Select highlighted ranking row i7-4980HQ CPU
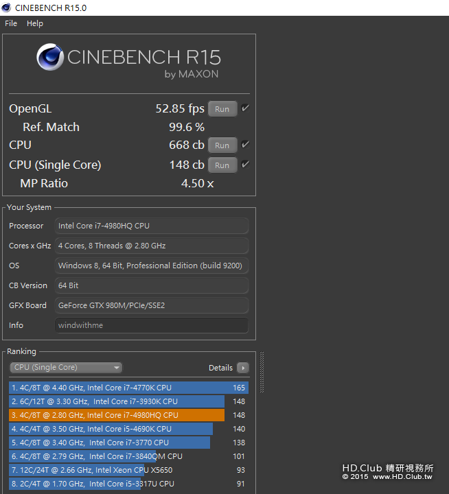 click(x=128, y=415)
